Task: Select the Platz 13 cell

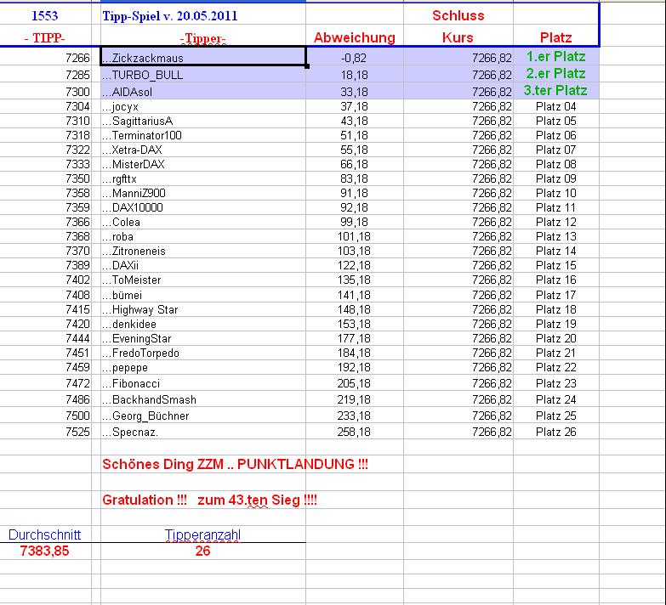Action: [x=556, y=236]
